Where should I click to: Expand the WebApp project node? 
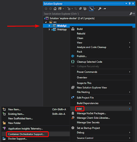click(49, 30)
